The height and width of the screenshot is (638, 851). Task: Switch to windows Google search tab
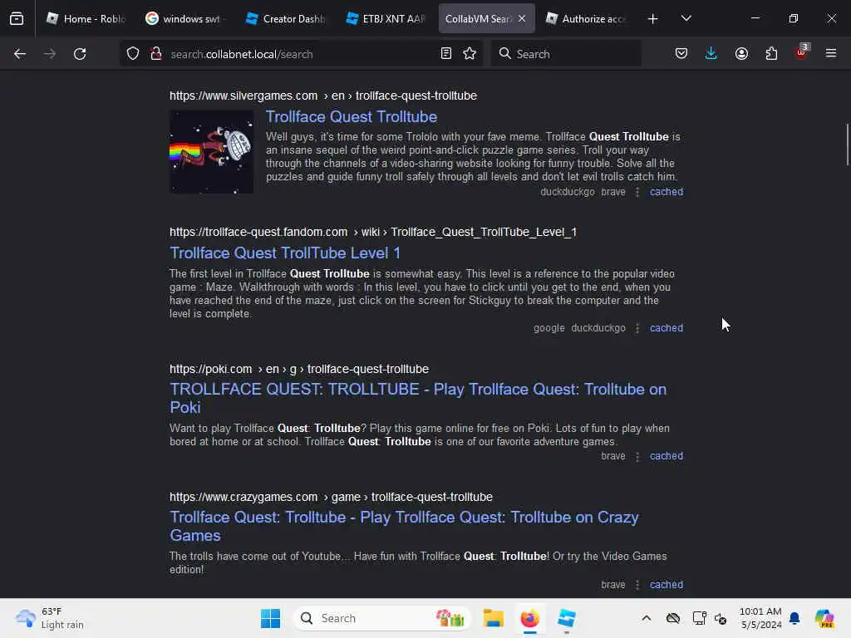pyautogui.click(x=184, y=19)
